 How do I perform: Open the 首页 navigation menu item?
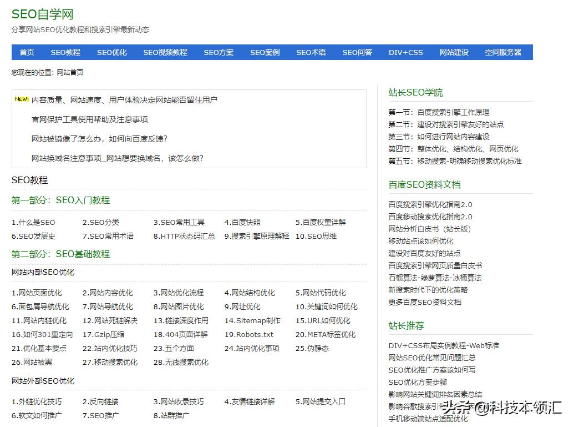click(x=27, y=52)
